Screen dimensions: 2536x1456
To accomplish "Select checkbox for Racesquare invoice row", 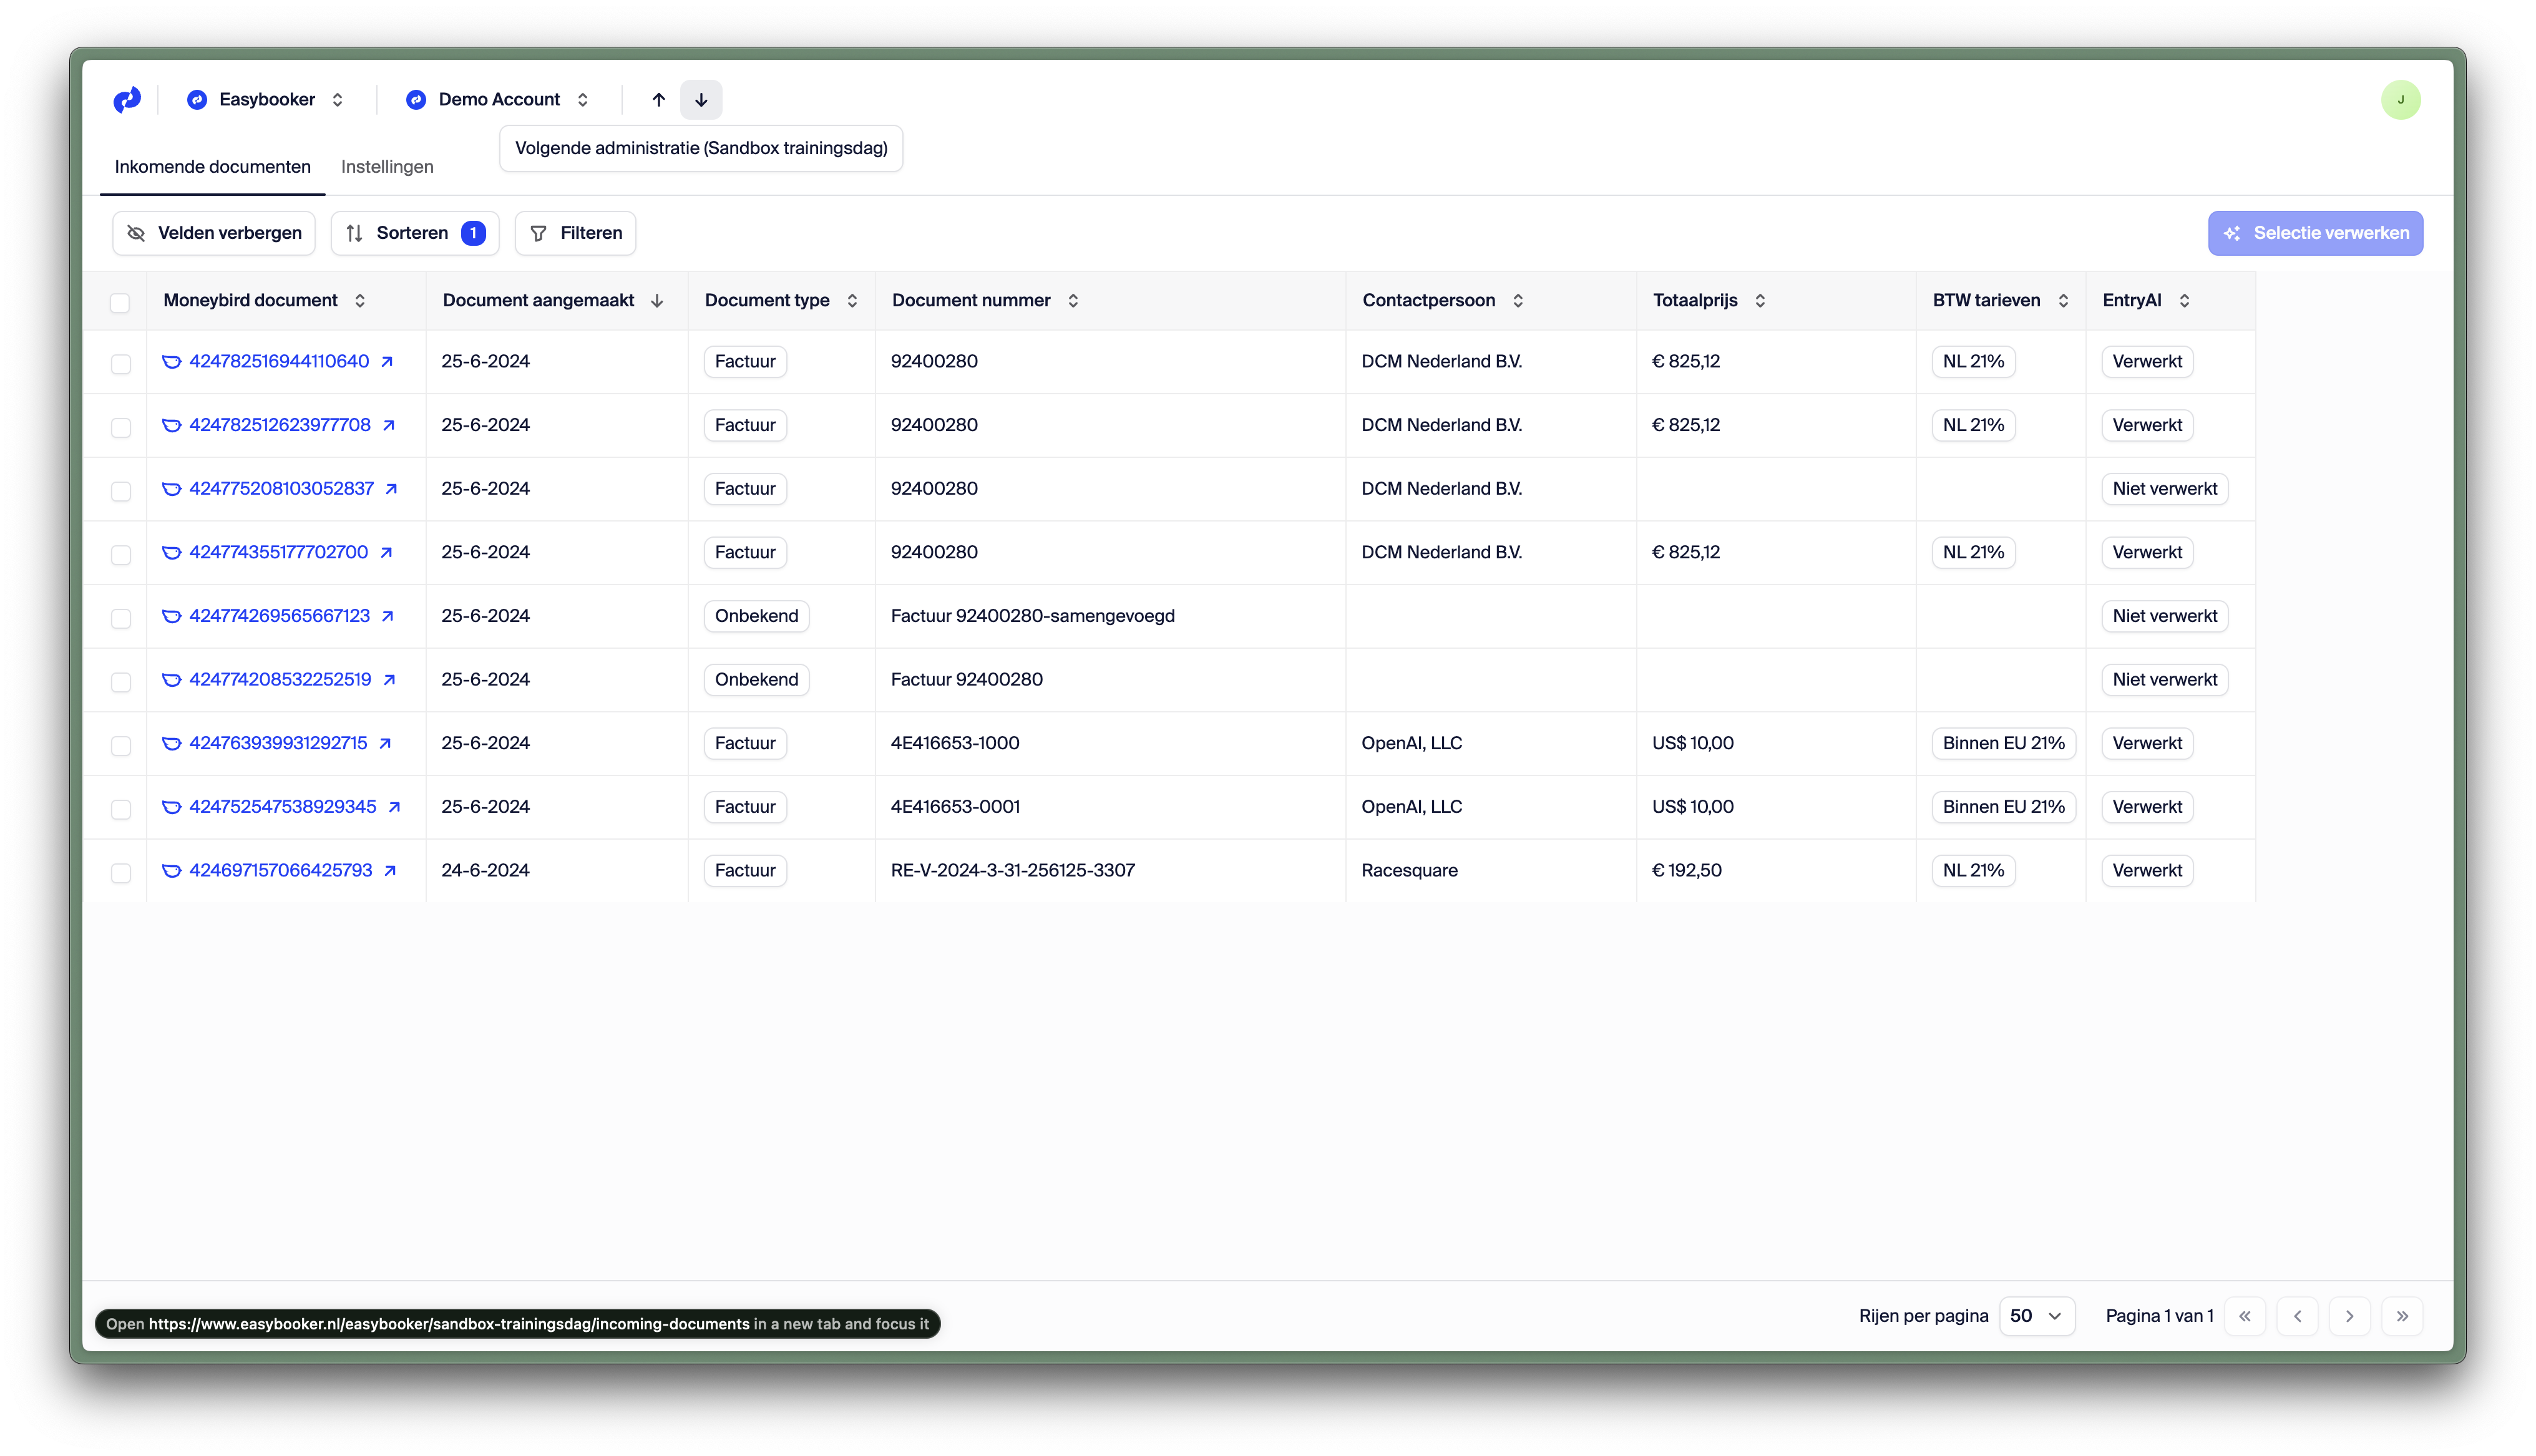I will tap(121, 872).
